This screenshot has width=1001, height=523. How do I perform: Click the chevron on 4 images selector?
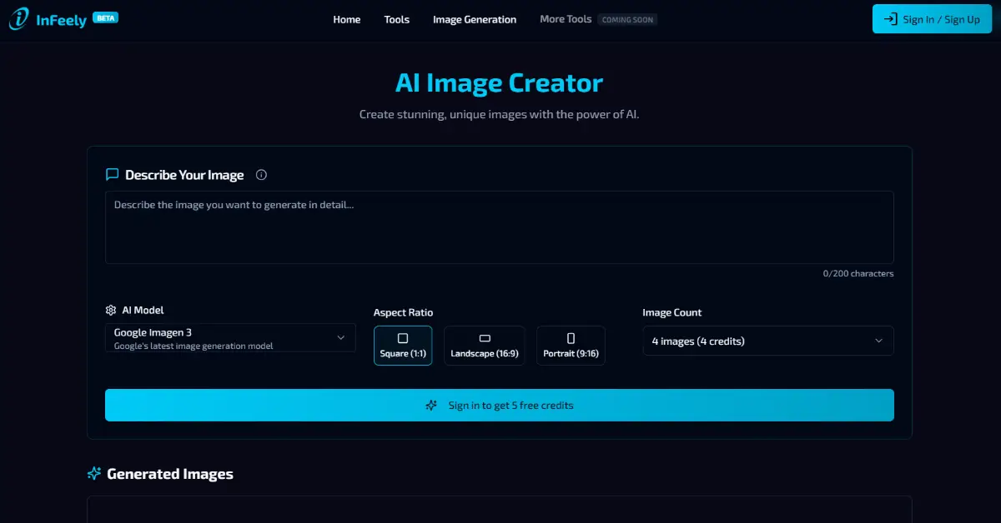878,341
